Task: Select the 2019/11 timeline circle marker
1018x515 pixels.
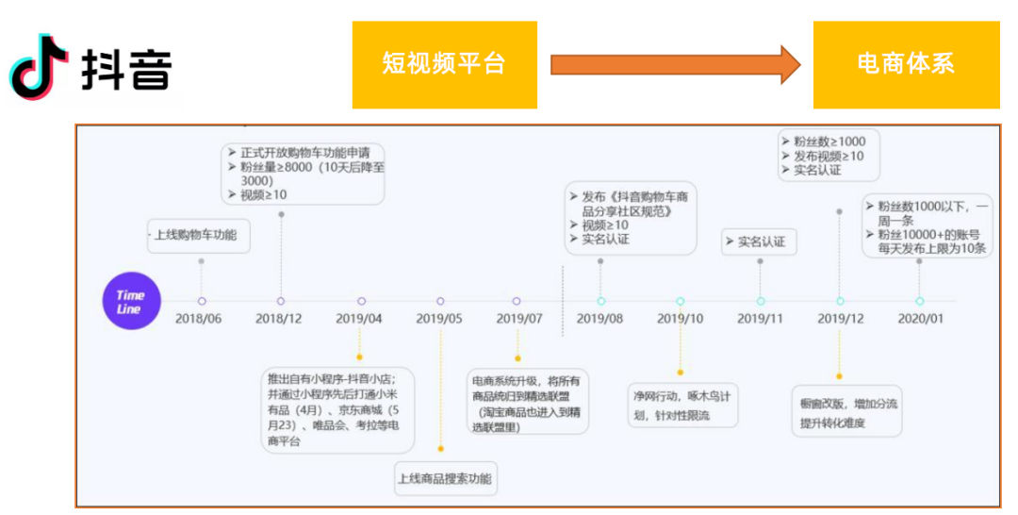Action: point(761,301)
